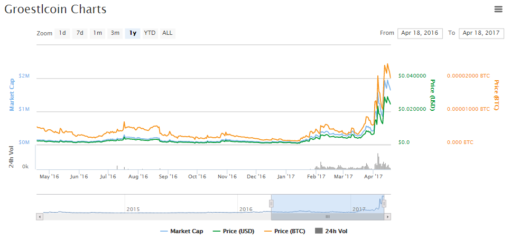510x239 pixels.
Task: Edit the From date field
Action: point(420,33)
